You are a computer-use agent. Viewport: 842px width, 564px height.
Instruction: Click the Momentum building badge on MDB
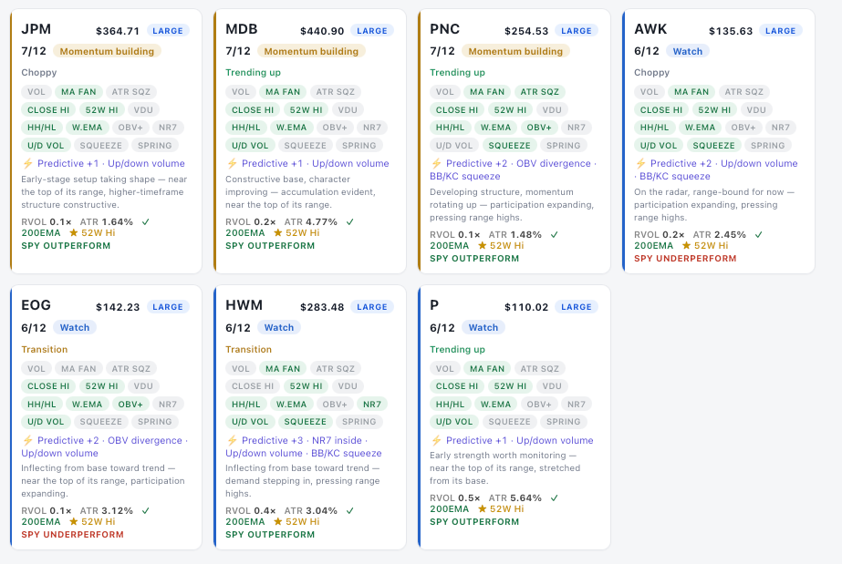click(311, 51)
